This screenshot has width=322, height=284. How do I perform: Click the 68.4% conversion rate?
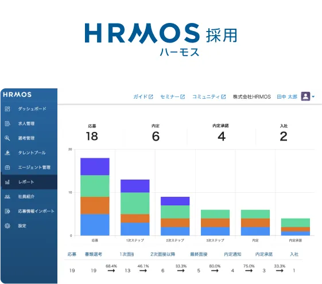point(111,266)
